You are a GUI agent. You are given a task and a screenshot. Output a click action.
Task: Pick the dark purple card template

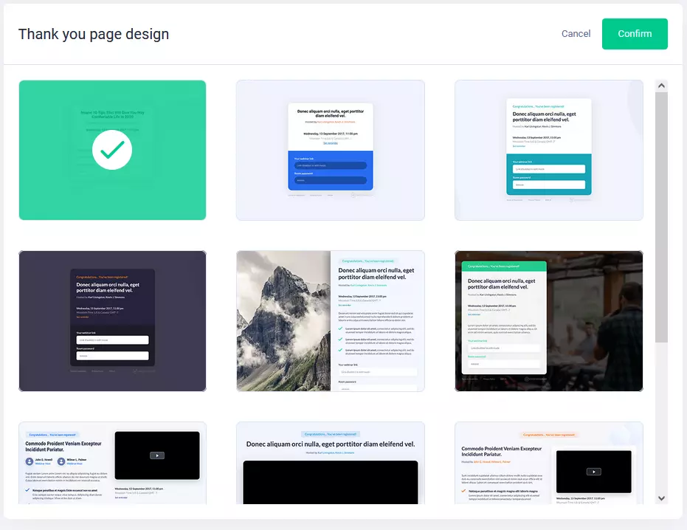112,321
